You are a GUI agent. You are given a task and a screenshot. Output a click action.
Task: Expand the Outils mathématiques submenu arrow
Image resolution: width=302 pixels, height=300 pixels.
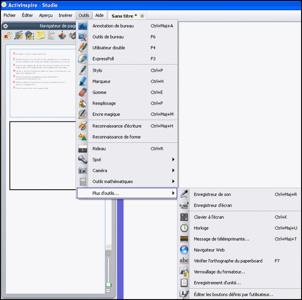(x=173, y=182)
